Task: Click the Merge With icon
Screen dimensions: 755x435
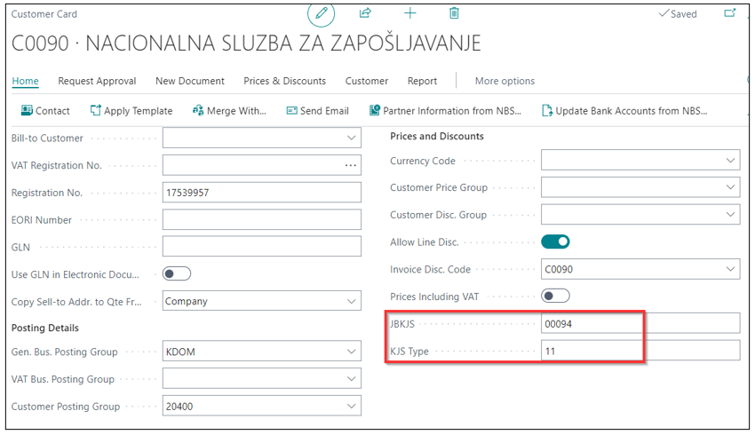Action: (198, 111)
